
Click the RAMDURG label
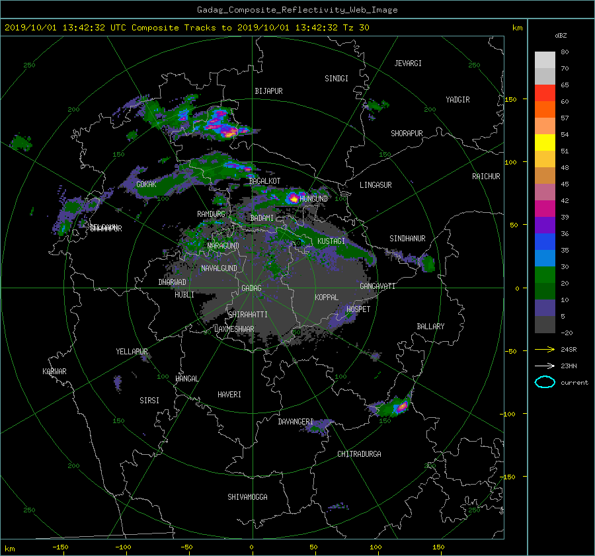tap(211, 214)
